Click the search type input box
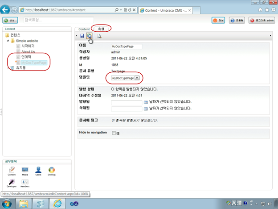Viewport: 278px width, 209px height. 58,20
